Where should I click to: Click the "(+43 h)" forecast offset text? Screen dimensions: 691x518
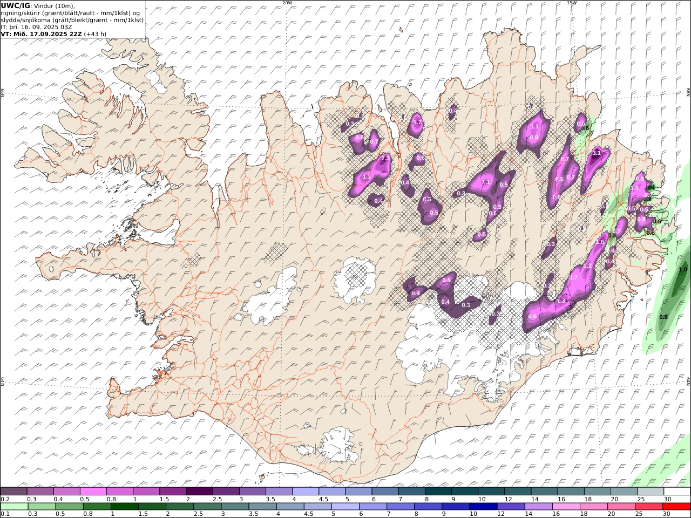96,33
